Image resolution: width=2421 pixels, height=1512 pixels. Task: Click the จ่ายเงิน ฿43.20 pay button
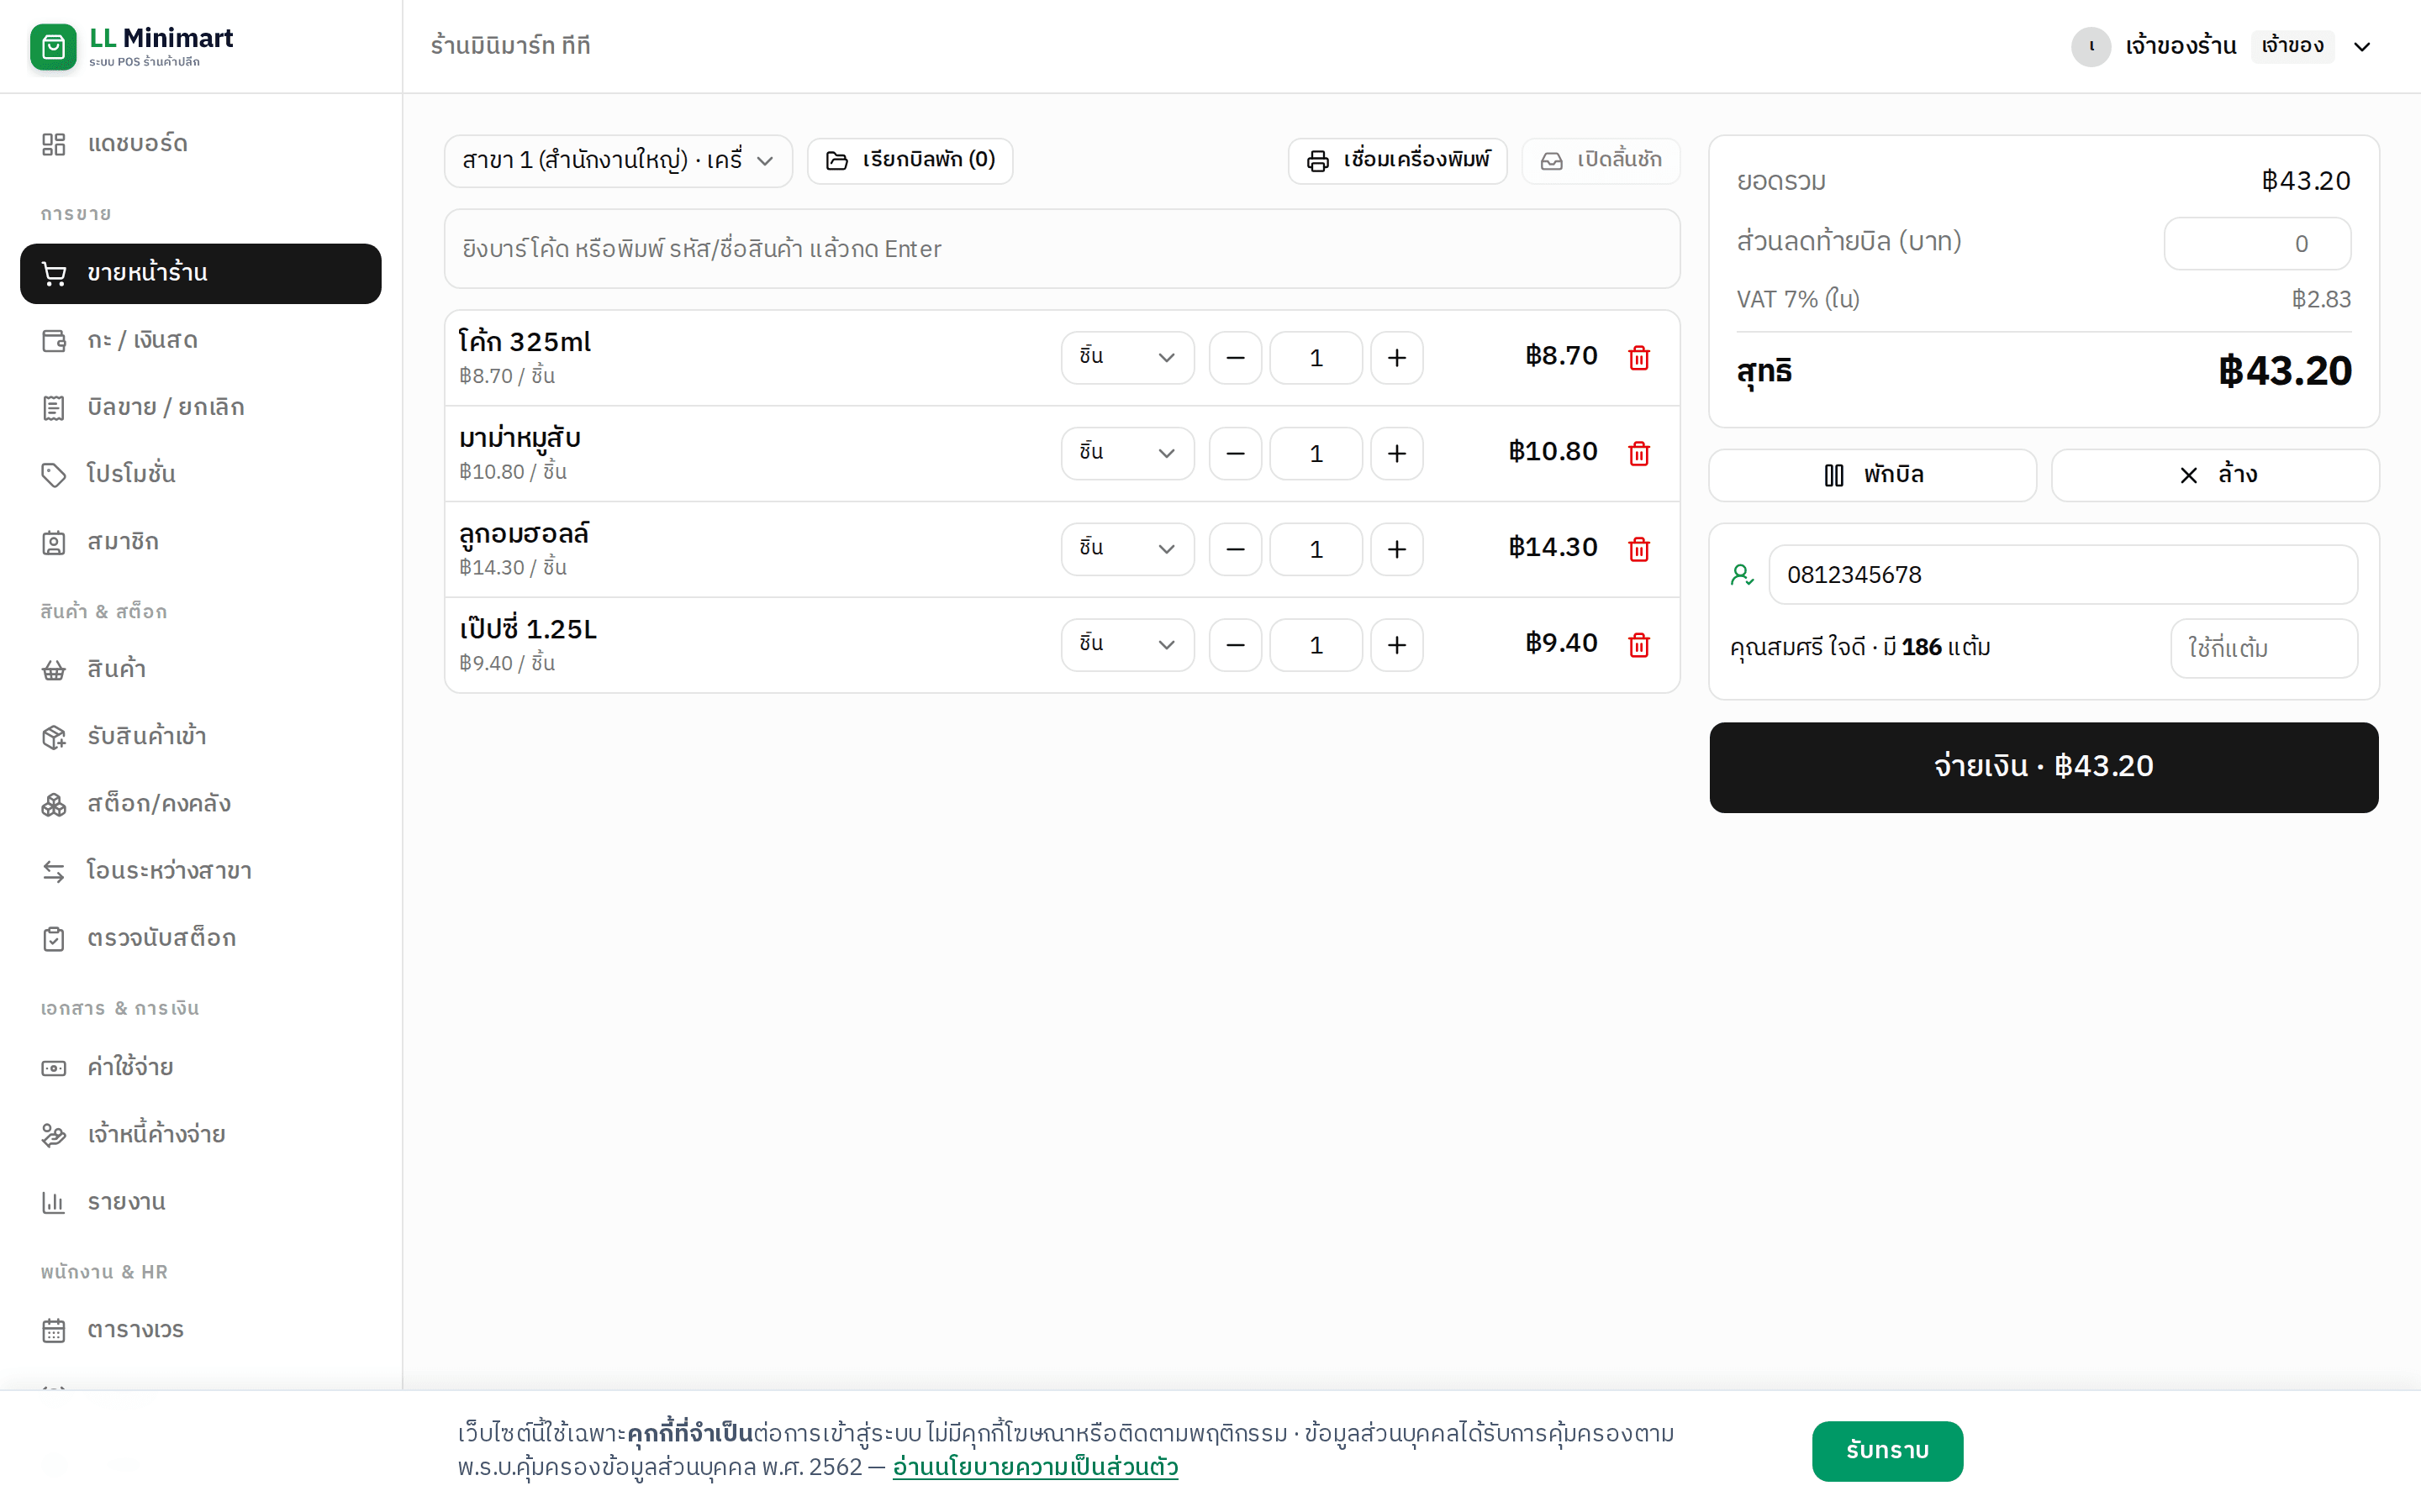[x=2044, y=767]
